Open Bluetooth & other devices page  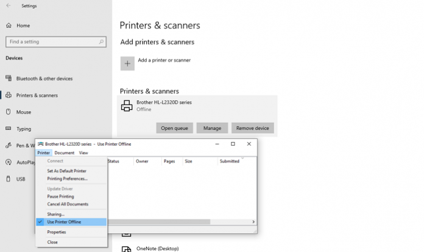44,78
